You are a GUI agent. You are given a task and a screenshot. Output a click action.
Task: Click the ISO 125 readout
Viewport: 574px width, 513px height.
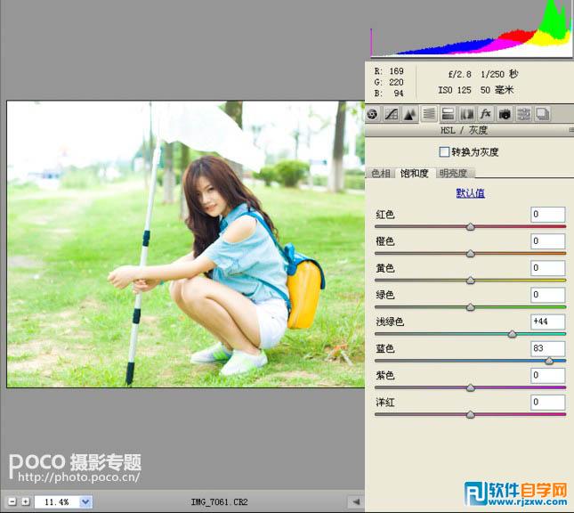pyautogui.click(x=455, y=90)
